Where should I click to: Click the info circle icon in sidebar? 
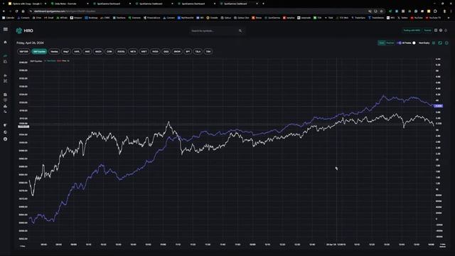pyautogui.click(x=5, y=139)
